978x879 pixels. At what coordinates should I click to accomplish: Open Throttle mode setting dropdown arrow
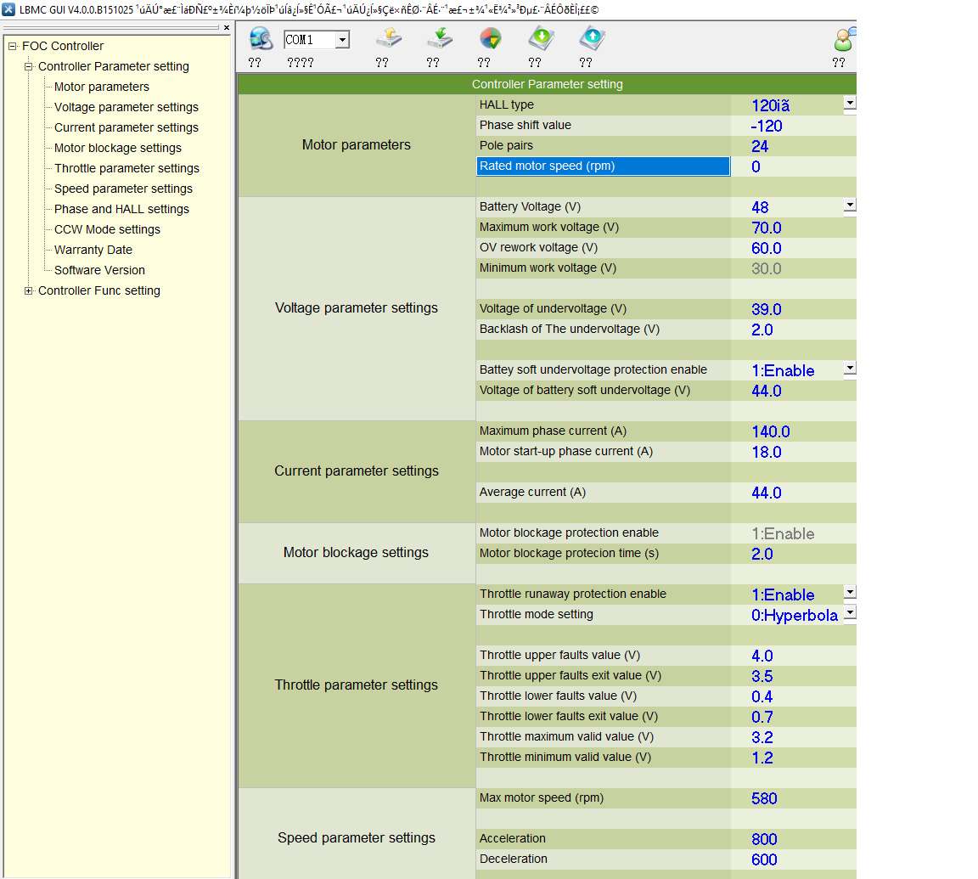(x=849, y=612)
